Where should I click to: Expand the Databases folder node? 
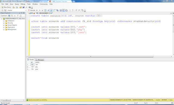click(x=4, y=21)
